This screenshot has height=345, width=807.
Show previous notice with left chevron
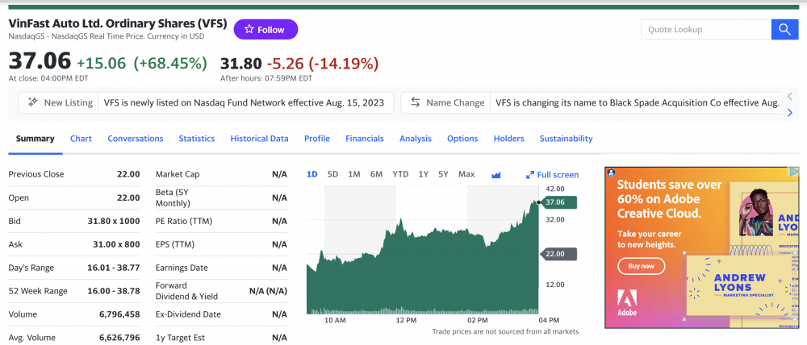pyautogui.click(x=790, y=96)
